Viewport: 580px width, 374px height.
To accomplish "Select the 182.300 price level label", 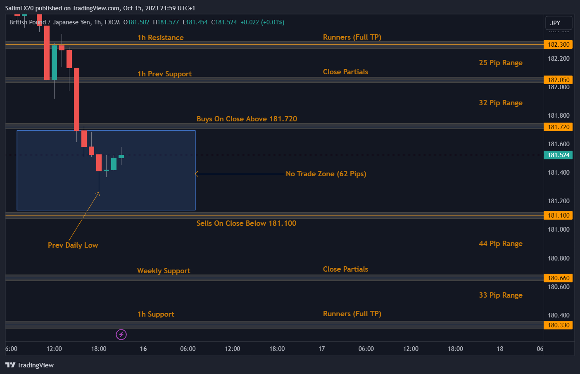I will click(x=559, y=45).
